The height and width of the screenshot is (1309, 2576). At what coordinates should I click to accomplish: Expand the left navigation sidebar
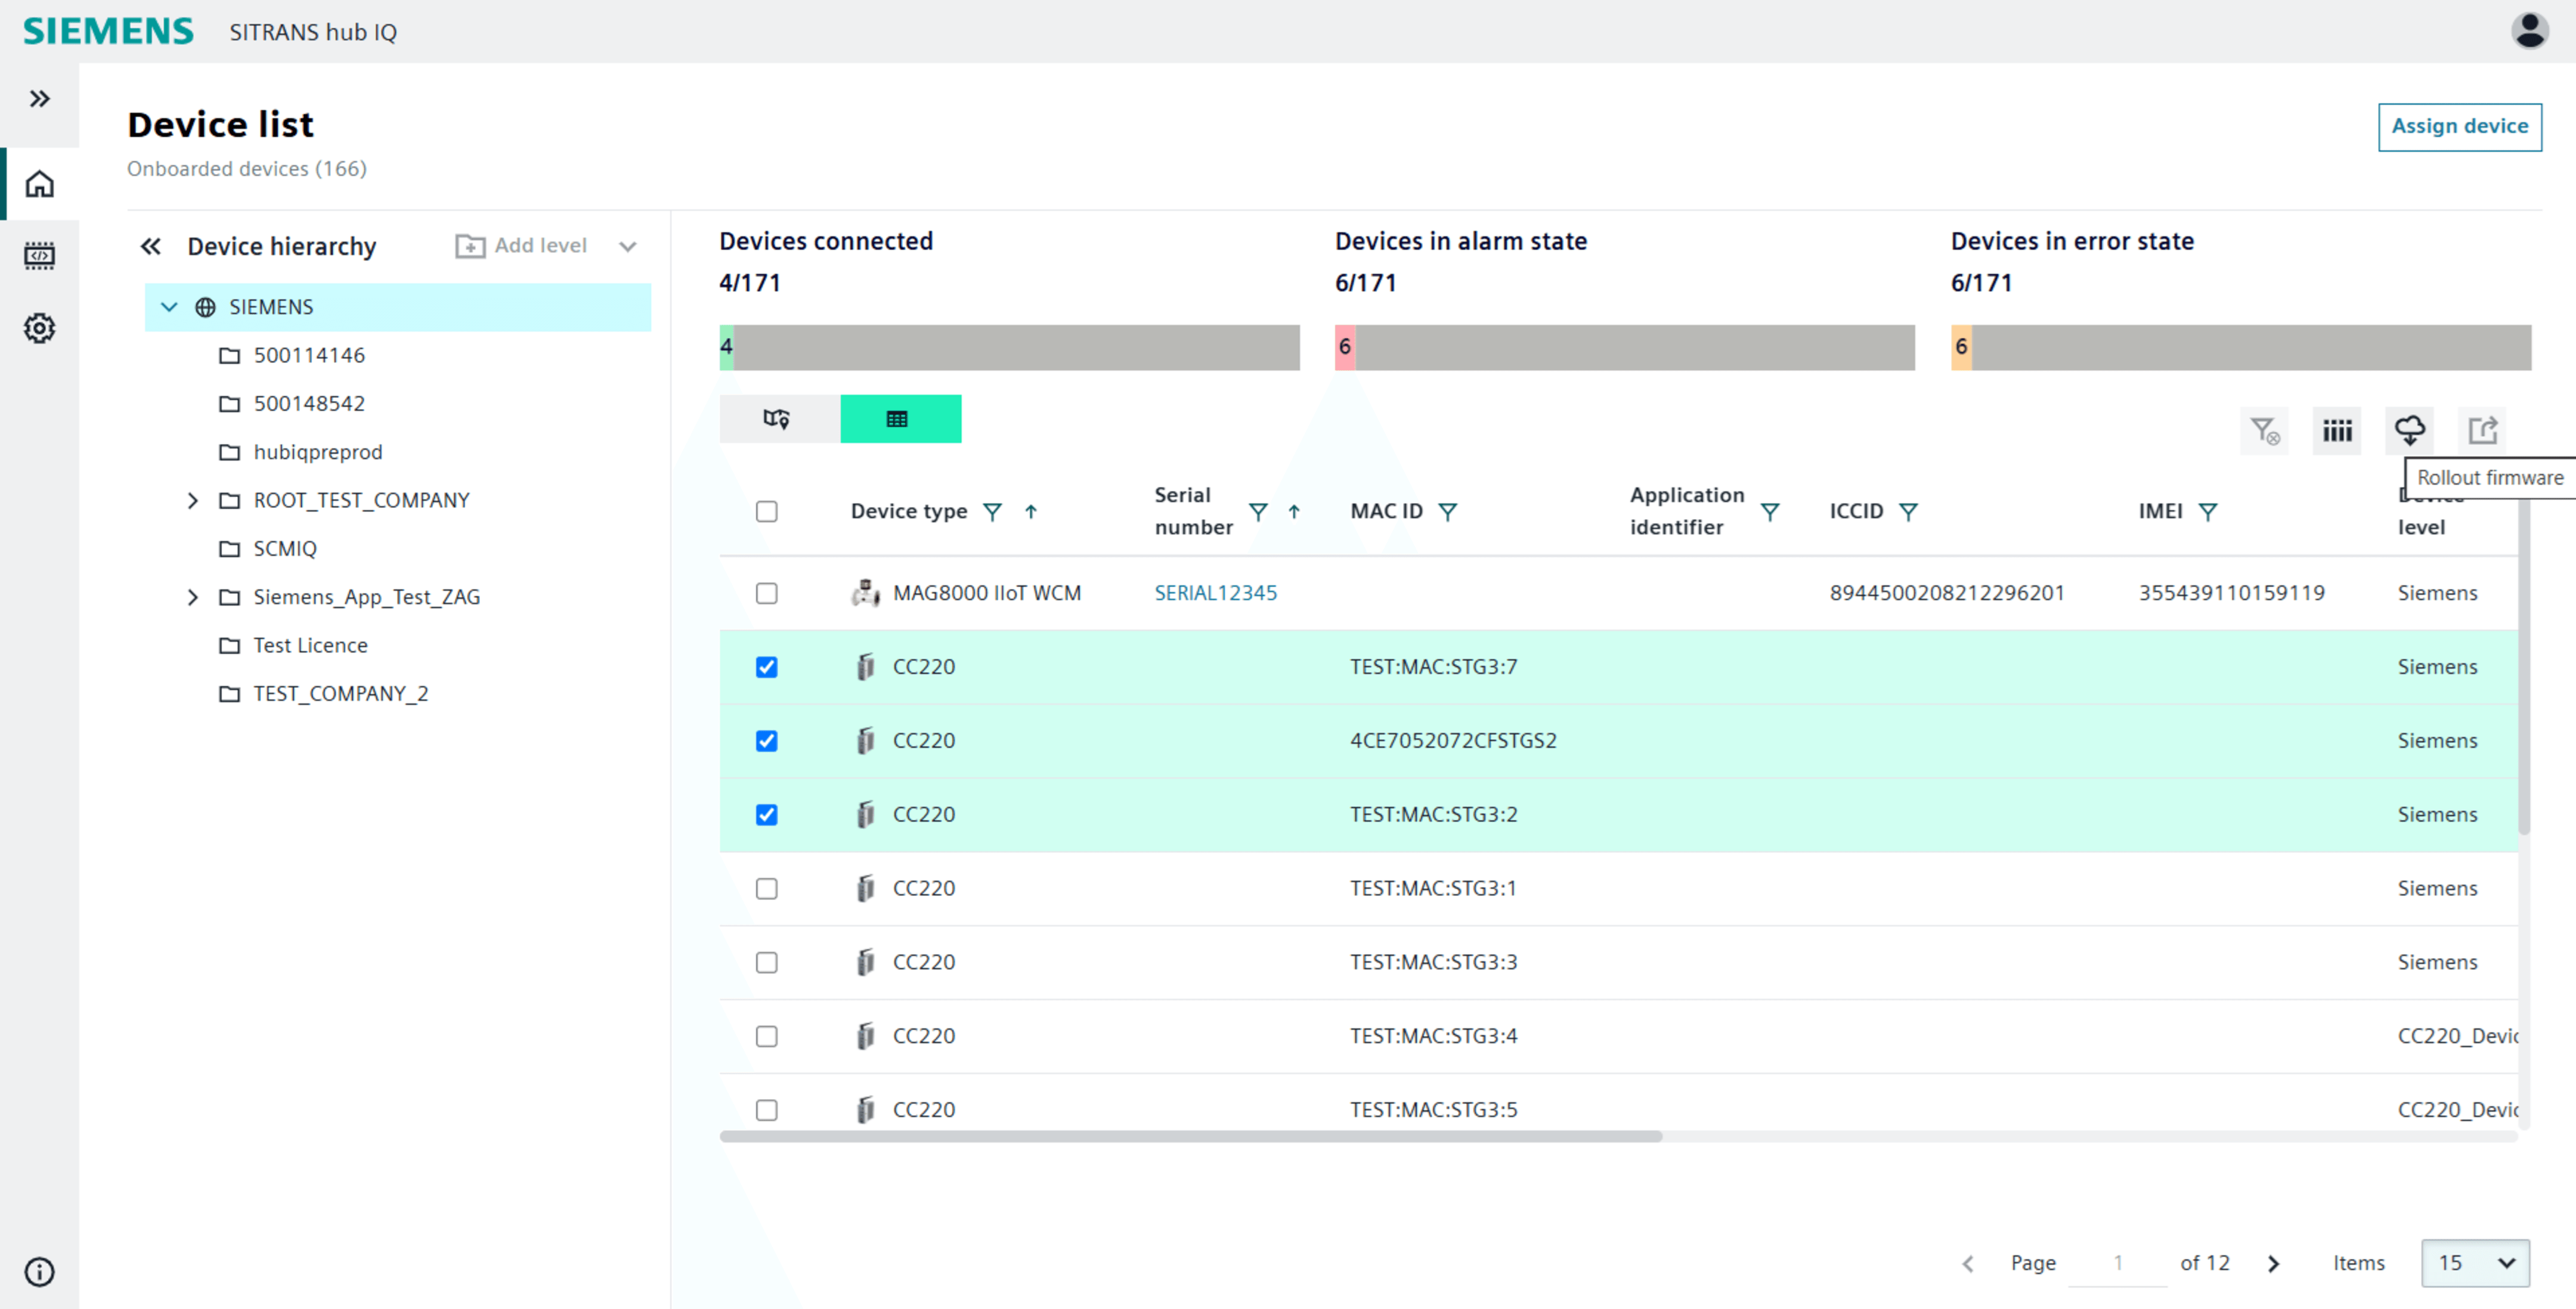pyautogui.click(x=39, y=99)
